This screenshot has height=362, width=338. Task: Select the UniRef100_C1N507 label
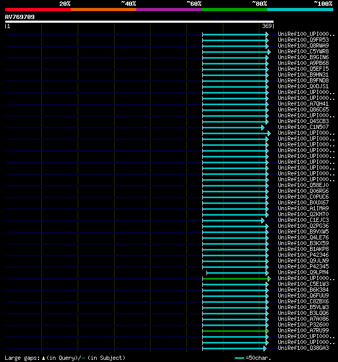(303, 127)
